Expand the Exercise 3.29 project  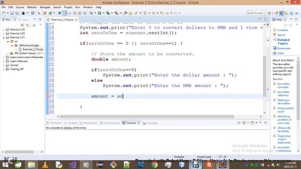[3, 33]
